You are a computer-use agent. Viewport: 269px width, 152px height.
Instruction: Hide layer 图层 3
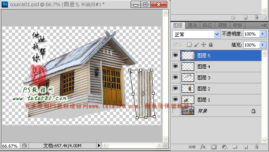tap(175, 77)
